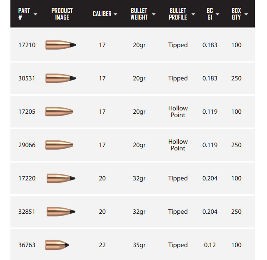
Task: Click the bullet image for part 17210
Action: pyautogui.click(x=60, y=45)
